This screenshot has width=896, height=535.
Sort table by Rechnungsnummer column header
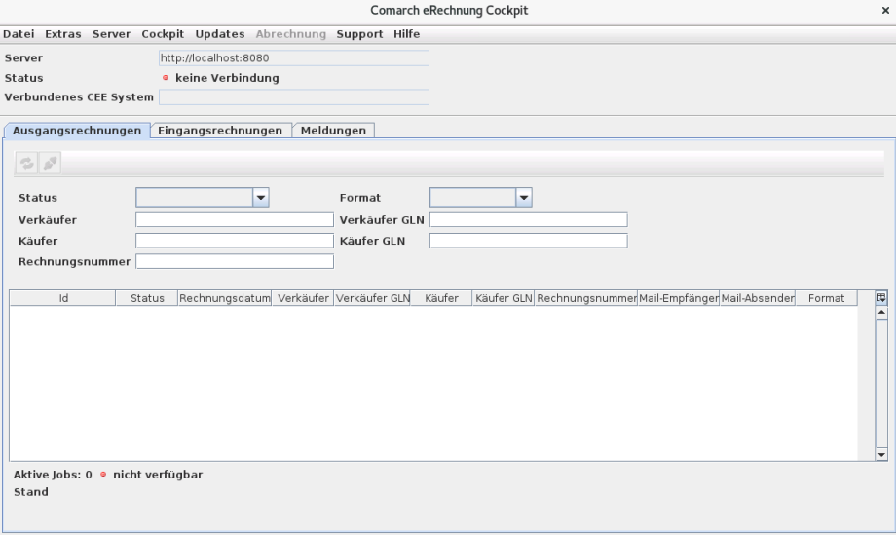tap(586, 298)
